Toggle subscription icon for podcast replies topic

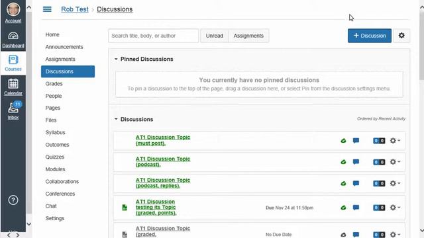pos(356,184)
